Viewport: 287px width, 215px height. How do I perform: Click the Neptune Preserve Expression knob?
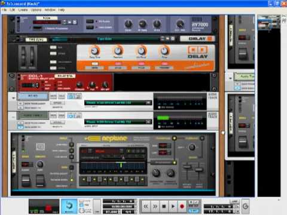tap(170, 173)
